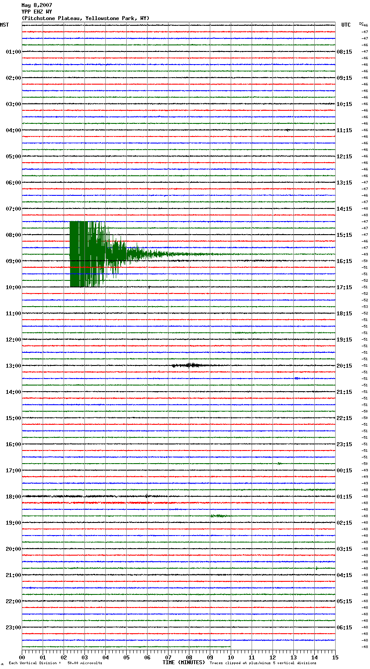Select the 10:00 MST hour label
The height and width of the screenshot is (669, 370).
pyautogui.click(x=13, y=287)
